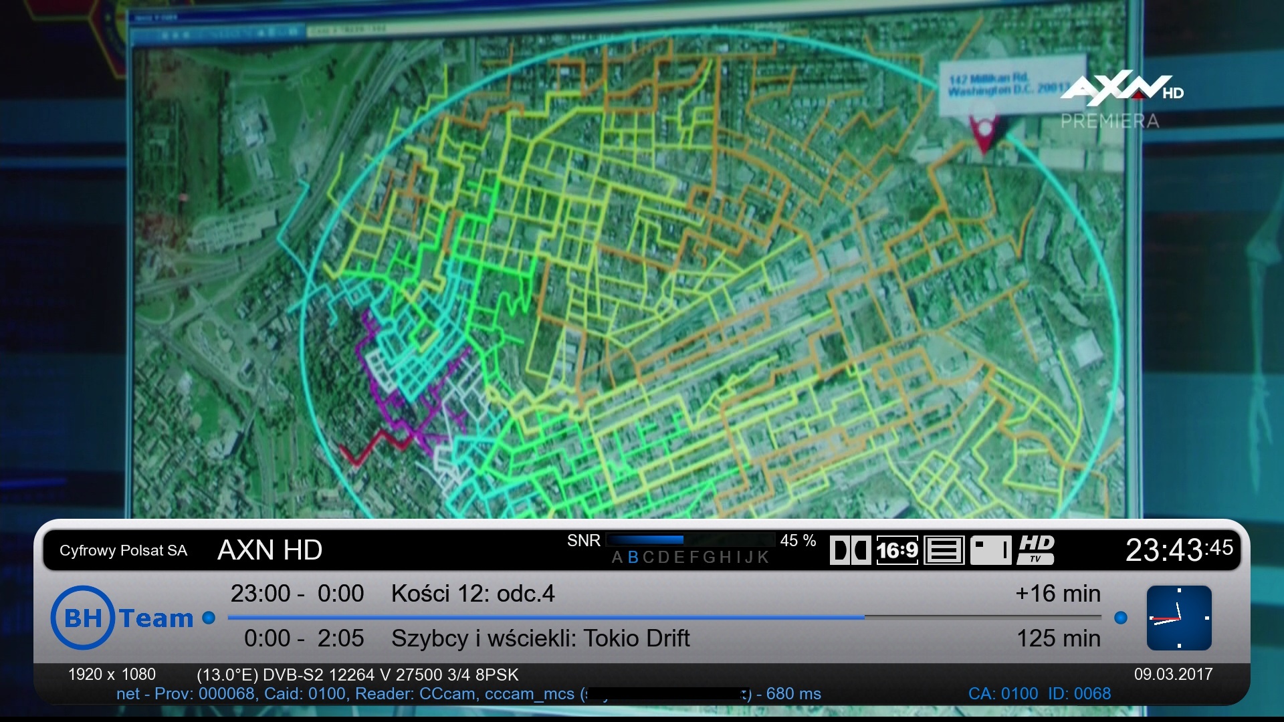Click the HD TV indicator icon
The height and width of the screenshot is (722, 1284).
click(x=1036, y=550)
